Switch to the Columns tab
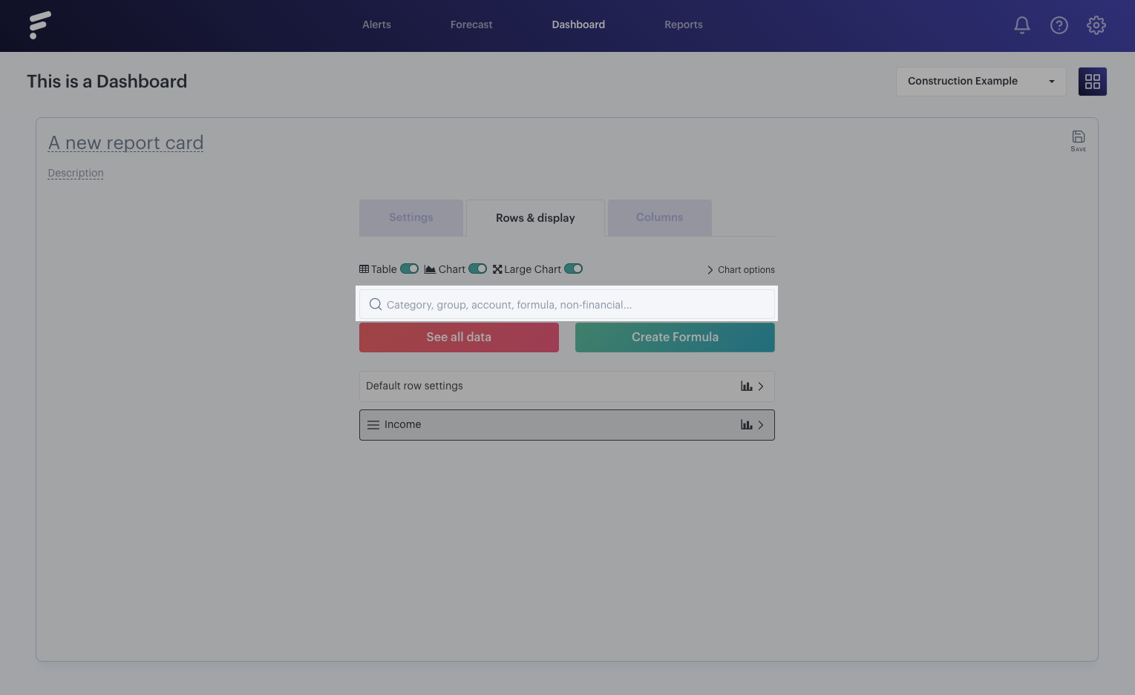Image resolution: width=1135 pixels, height=695 pixels. (x=660, y=217)
